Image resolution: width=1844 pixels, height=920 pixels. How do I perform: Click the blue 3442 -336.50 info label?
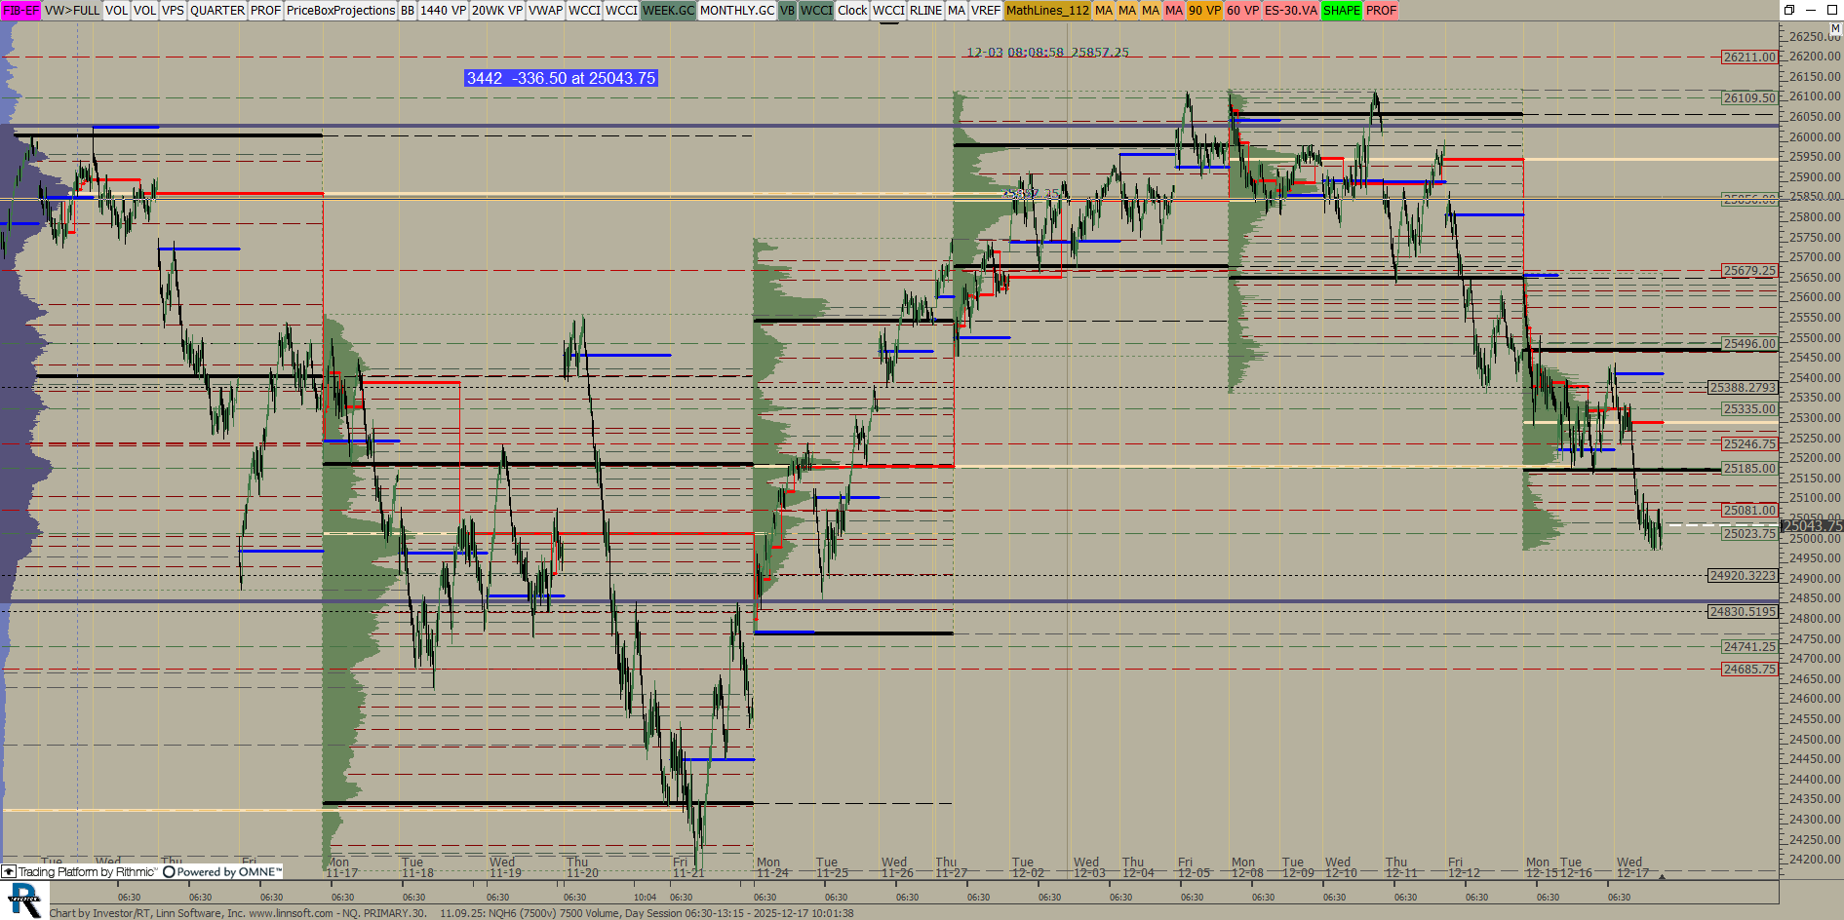pos(561,78)
